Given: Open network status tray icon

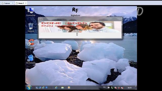Looking at the screenshot, I should pyautogui.click(x=119, y=88).
